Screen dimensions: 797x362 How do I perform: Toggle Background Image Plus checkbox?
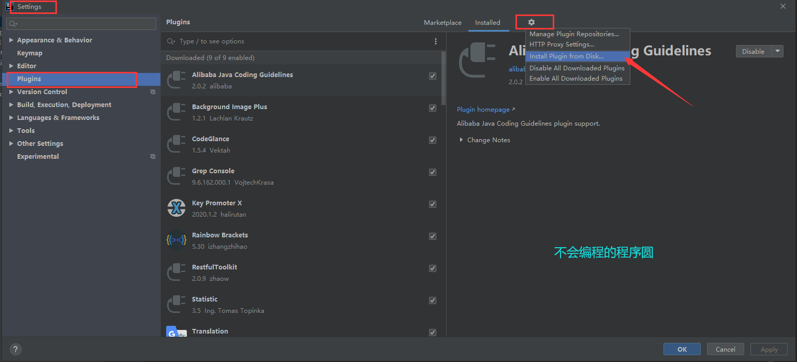(x=433, y=108)
